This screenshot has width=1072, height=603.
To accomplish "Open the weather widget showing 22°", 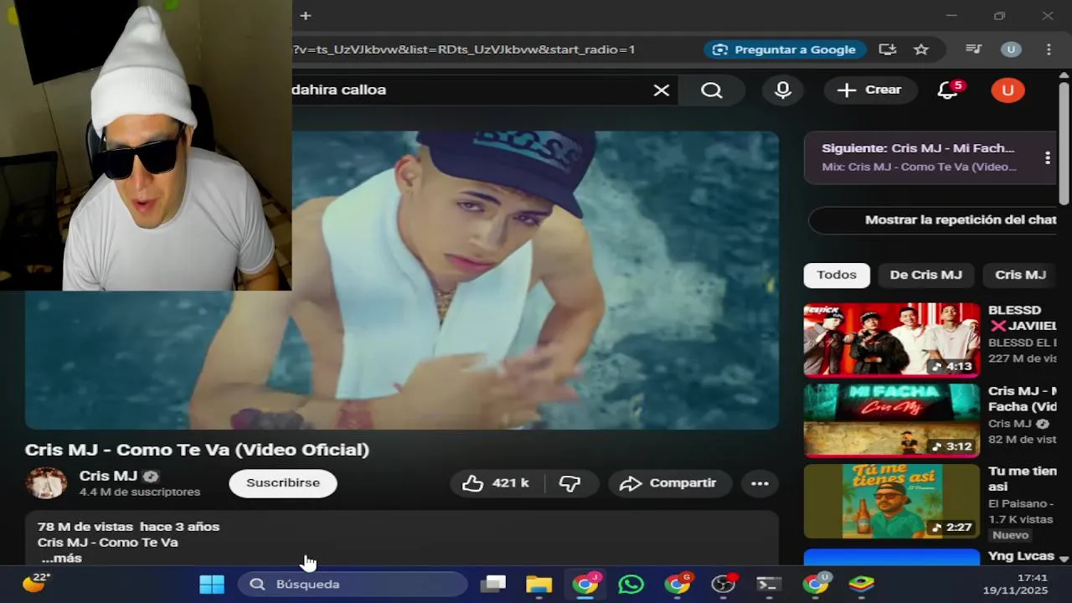I will [35, 583].
